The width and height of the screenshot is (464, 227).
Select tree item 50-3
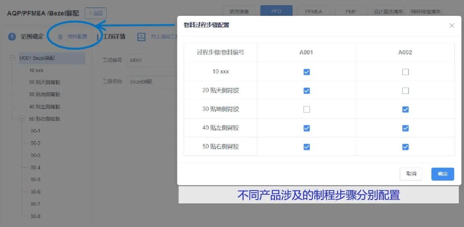pos(36,155)
